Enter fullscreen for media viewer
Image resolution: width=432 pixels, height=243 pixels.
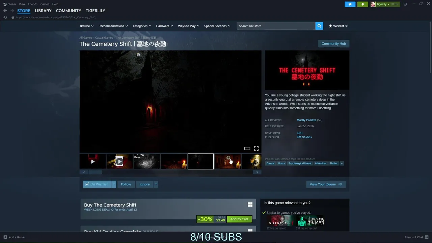[256, 148]
